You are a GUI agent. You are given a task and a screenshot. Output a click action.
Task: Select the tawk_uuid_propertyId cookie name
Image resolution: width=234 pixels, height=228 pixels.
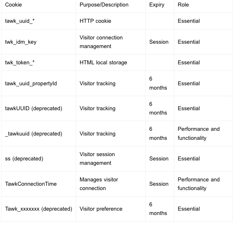[31, 83]
